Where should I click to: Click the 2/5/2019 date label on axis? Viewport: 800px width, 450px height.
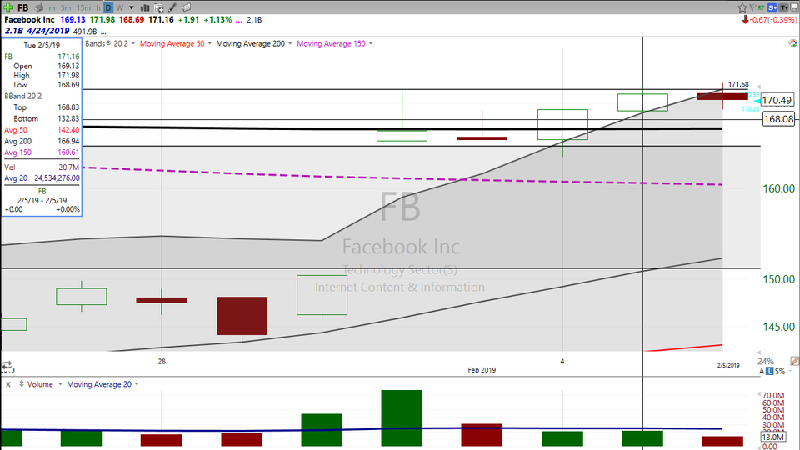tap(728, 365)
